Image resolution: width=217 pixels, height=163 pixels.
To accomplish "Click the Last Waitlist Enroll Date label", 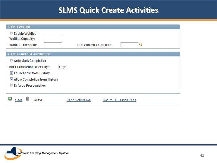I will (94, 45).
